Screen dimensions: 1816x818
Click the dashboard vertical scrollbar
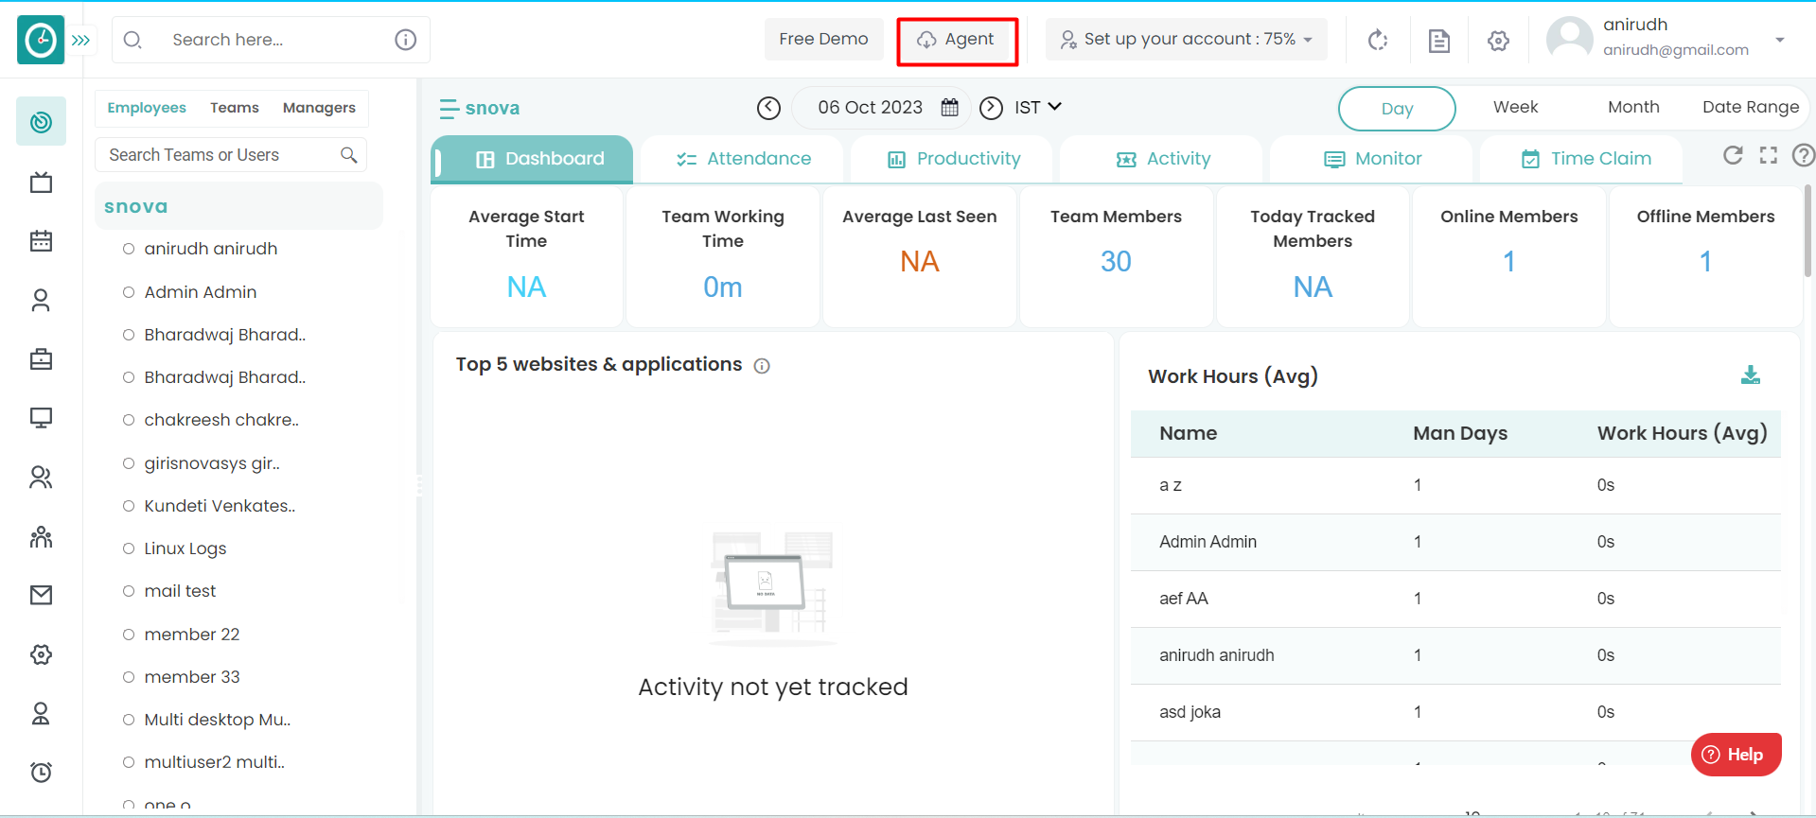1807,230
